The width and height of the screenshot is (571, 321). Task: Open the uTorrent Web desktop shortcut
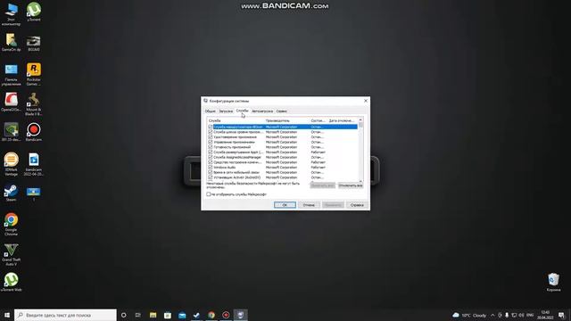click(x=11, y=283)
